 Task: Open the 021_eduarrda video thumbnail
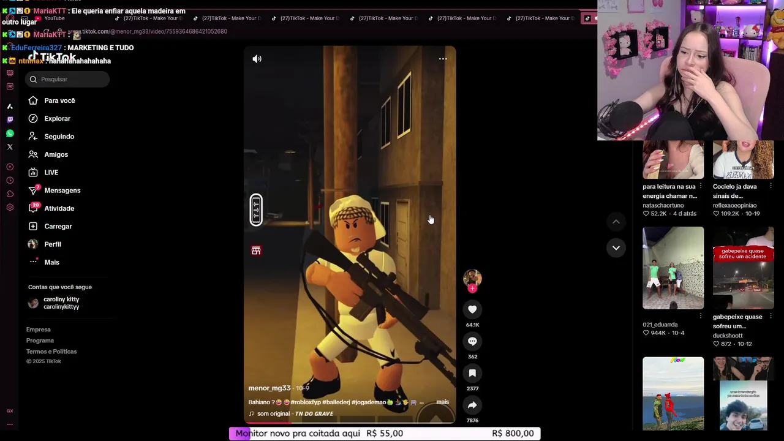(x=673, y=268)
